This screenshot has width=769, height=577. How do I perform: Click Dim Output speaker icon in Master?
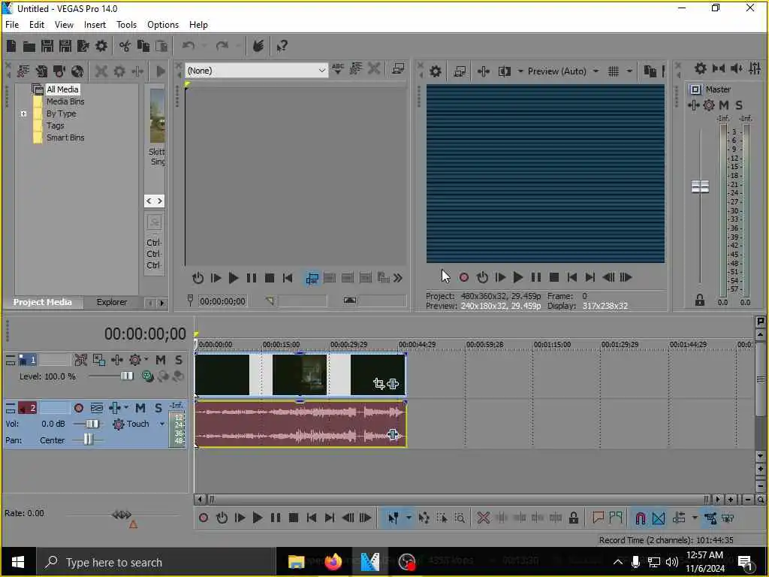click(x=737, y=68)
